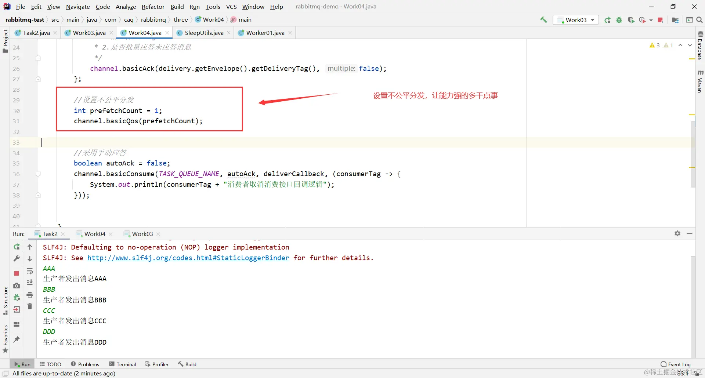Open the Problems tool window
The width and height of the screenshot is (705, 378).
[85, 364]
